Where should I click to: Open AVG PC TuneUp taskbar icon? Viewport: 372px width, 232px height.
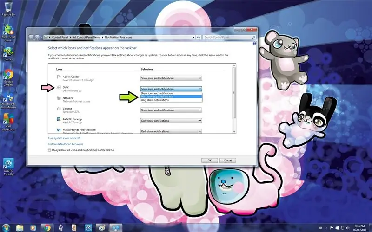point(88,228)
